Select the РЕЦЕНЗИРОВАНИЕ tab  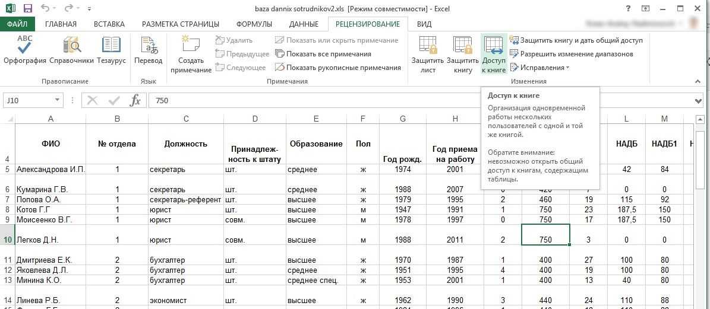368,24
